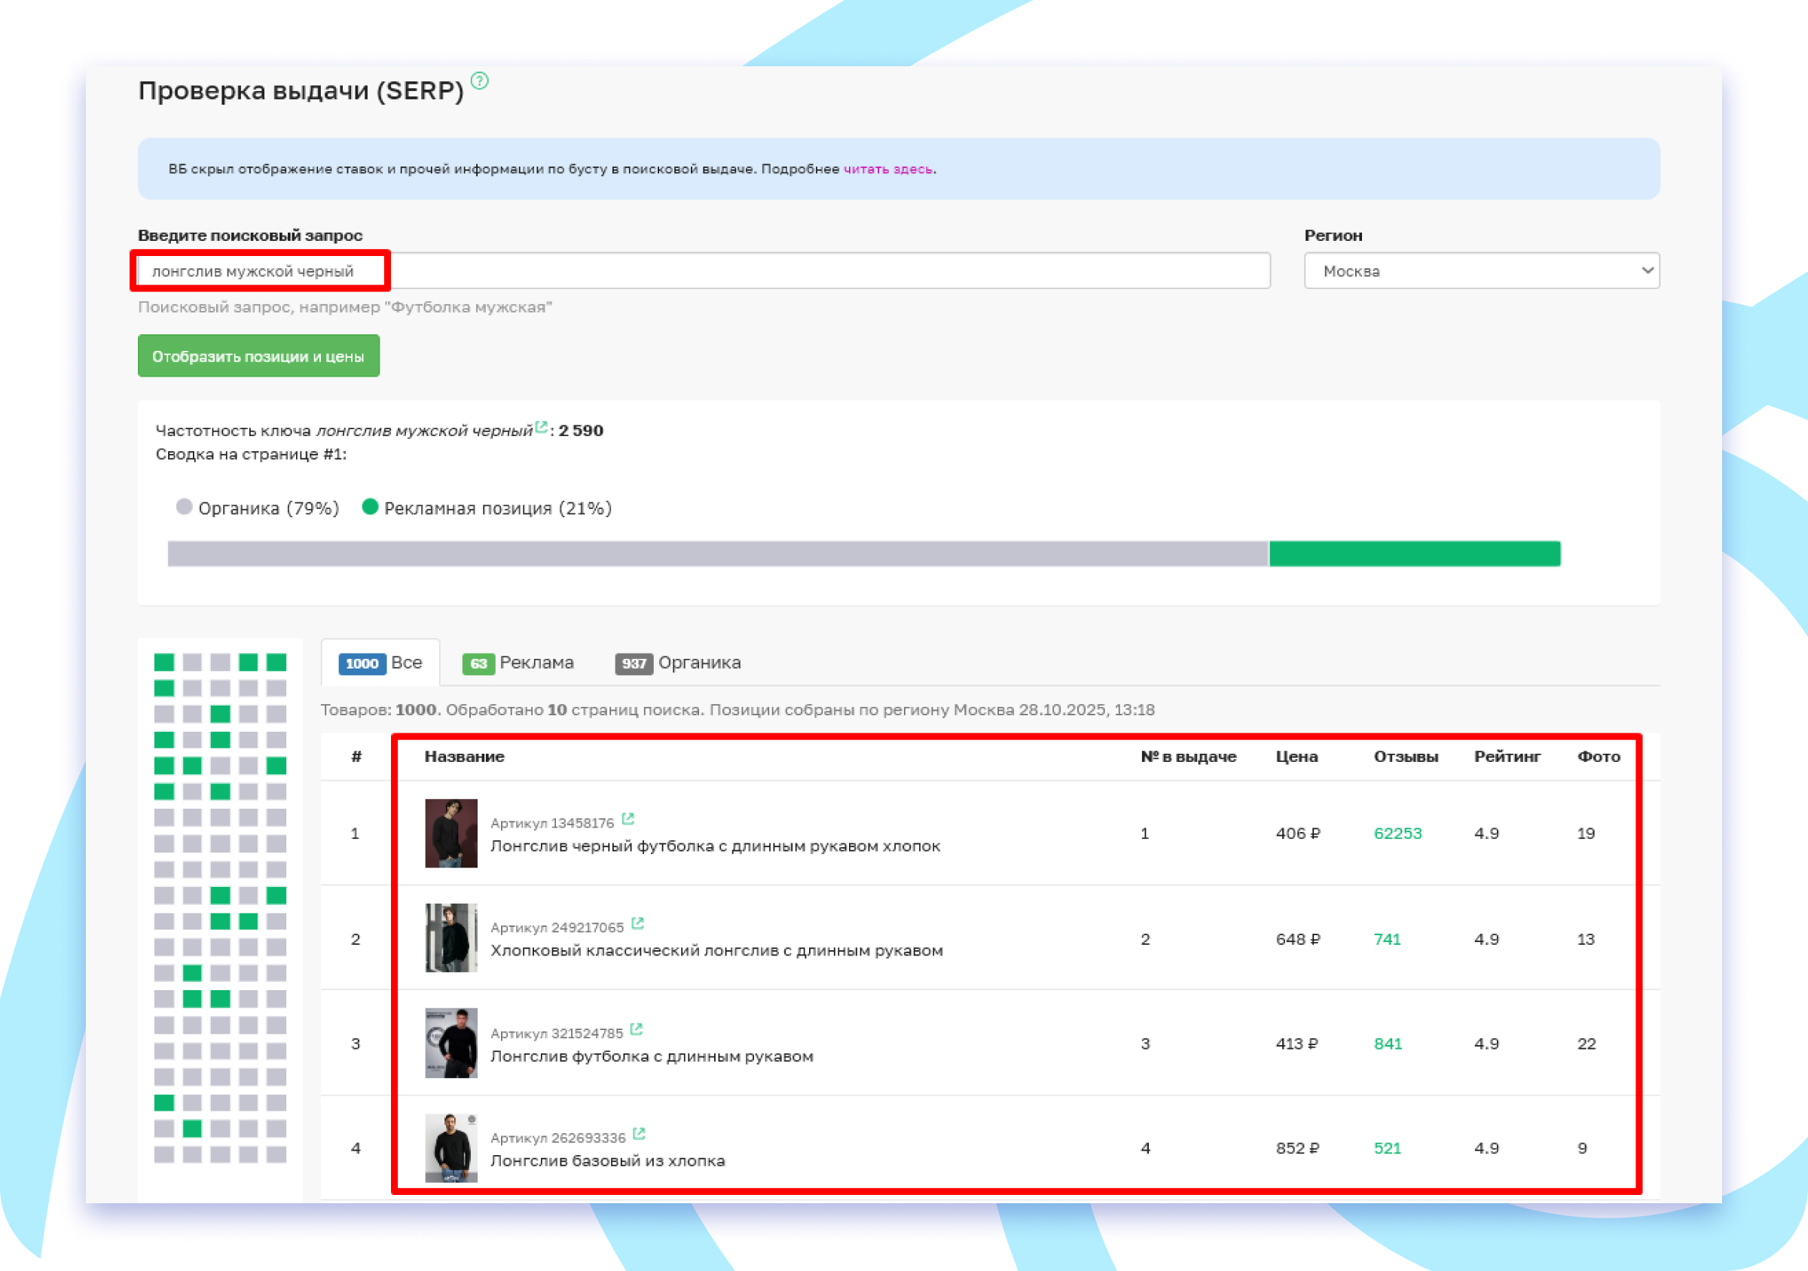
Task: Open product card for Артикул 13458176
Action: [x=628, y=818]
